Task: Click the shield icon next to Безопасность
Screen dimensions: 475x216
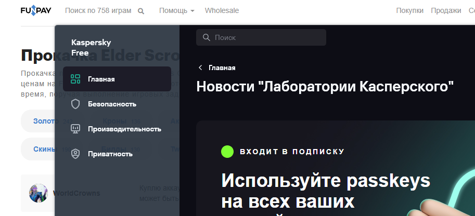Action: click(x=75, y=104)
